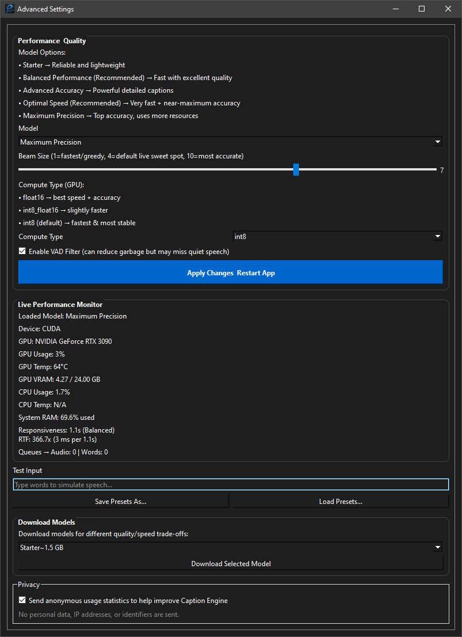The height and width of the screenshot is (637, 462).
Task: Click inside the Test Input field
Action: 230,484
